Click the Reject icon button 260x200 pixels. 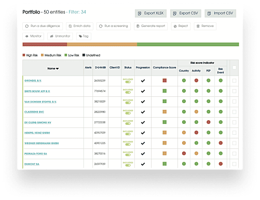pos(175,26)
